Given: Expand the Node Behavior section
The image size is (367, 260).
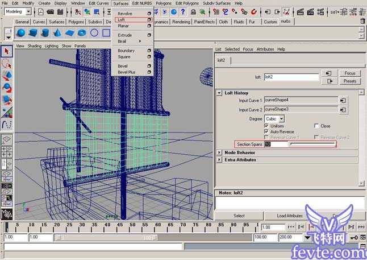Looking at the screenshot, I should click(220, 152).
